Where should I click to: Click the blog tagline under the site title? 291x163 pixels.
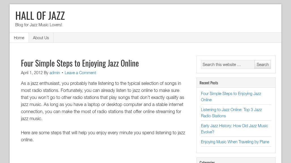(x=38, y=25)
